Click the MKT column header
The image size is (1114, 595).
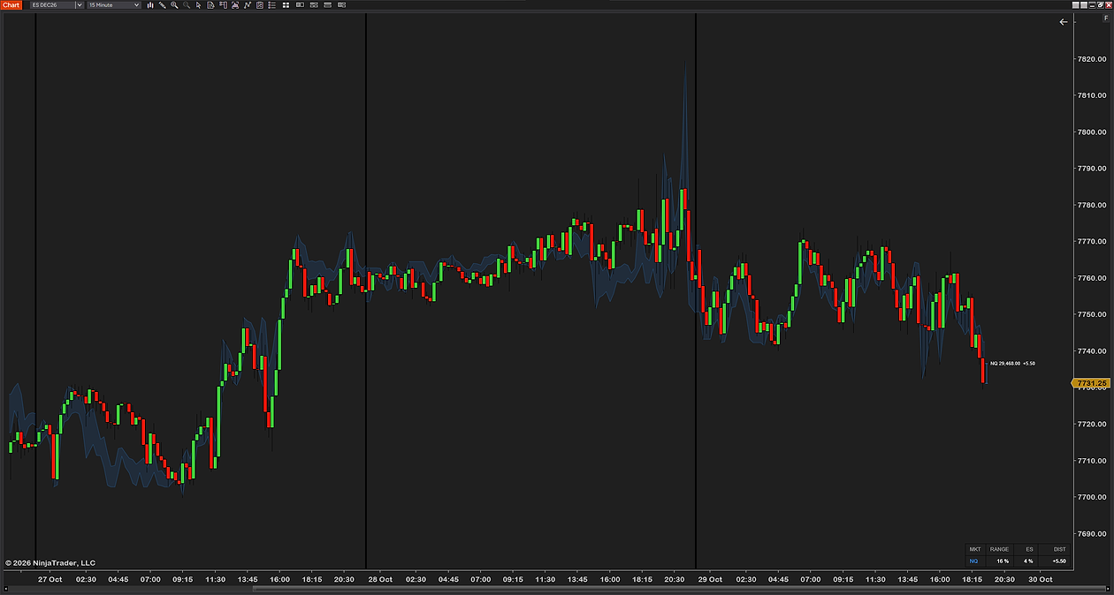tap(975, 549)
